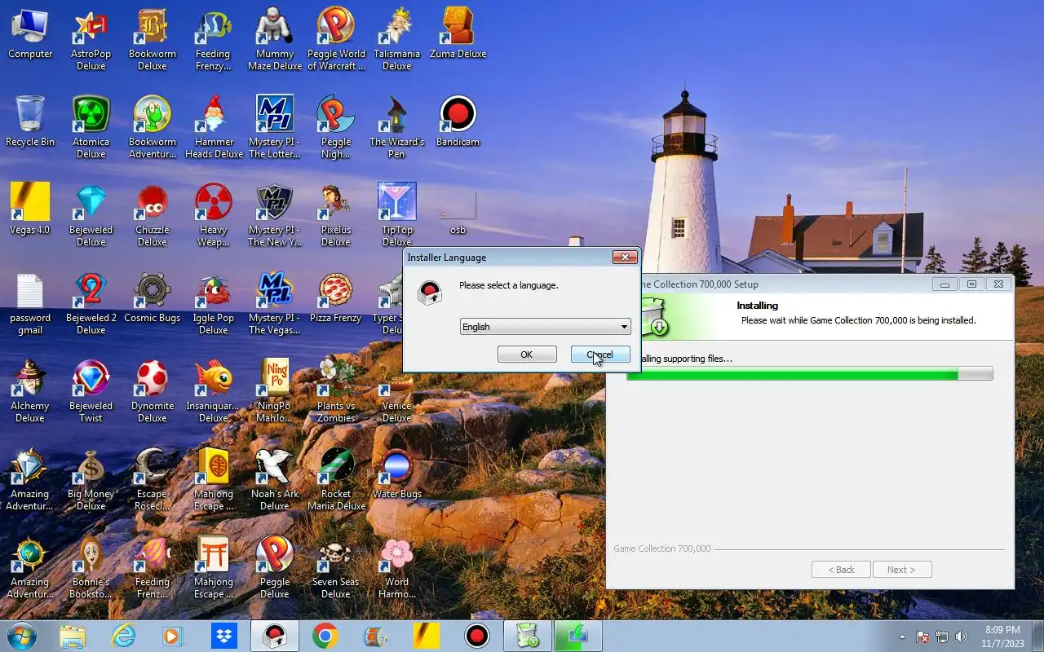Select Alchemy Deluxe shortcut
1044x652 pixels.
(x=30, y=392)
